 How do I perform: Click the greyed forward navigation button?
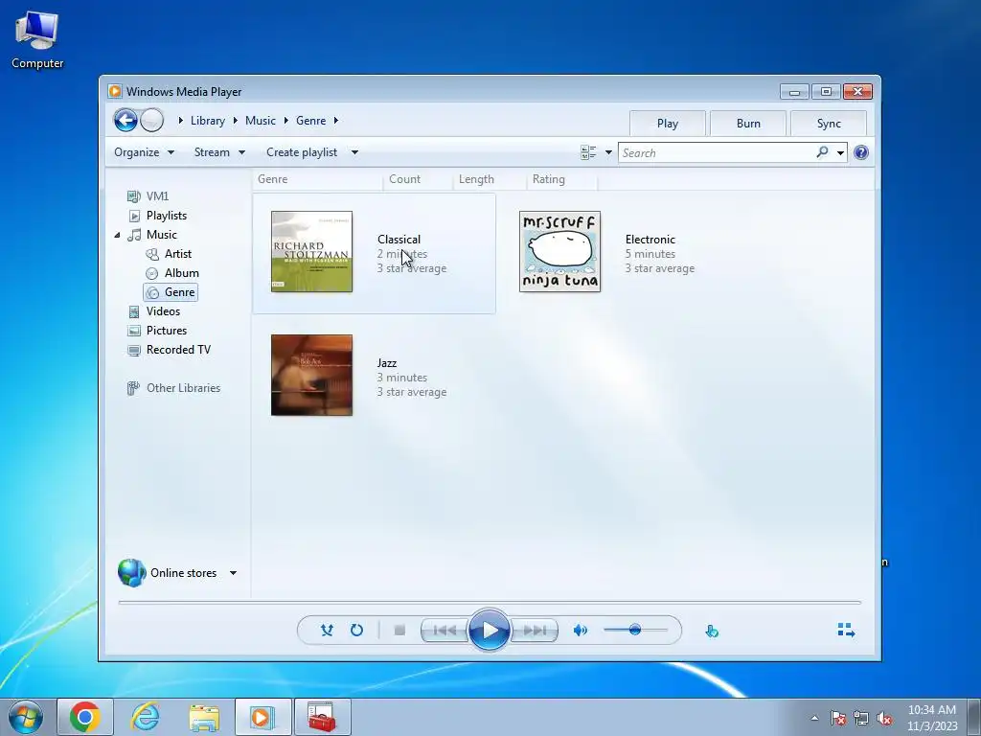(x=151, y=120)
